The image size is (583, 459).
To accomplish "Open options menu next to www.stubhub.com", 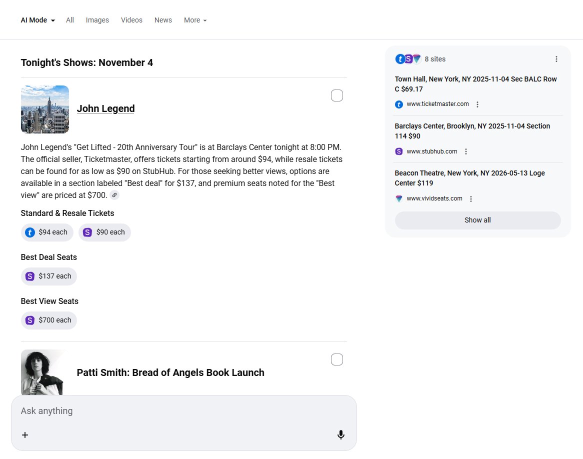I will tap(466, 151).
